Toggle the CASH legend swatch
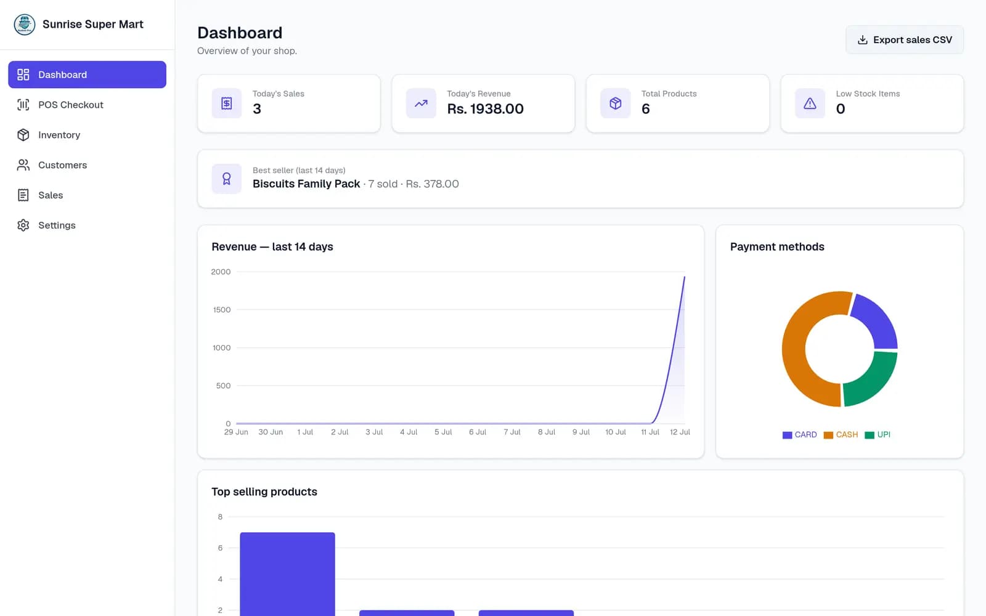Image resolution: width=986 pixels, height=616 pixels. point(828,435)
